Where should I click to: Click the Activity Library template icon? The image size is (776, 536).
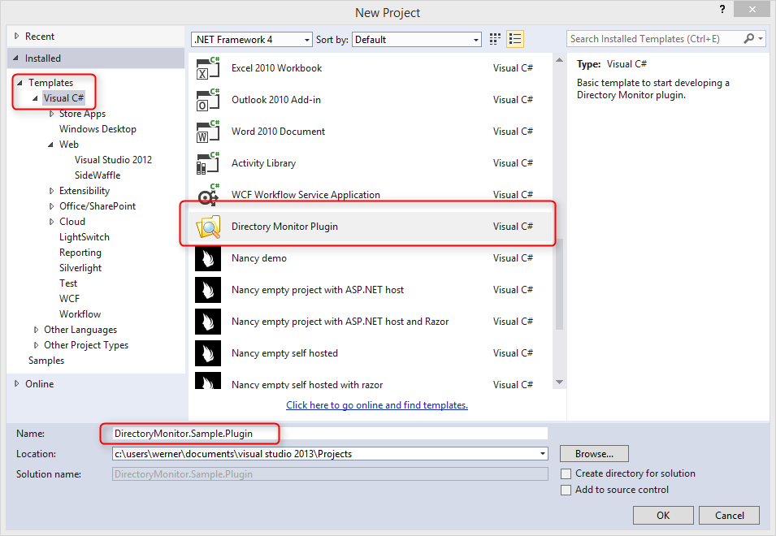point(208,163)
